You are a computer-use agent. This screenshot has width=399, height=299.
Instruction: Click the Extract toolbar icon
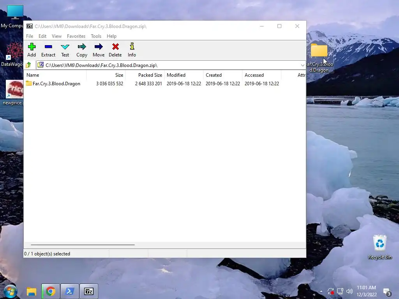tap(48, 50)
